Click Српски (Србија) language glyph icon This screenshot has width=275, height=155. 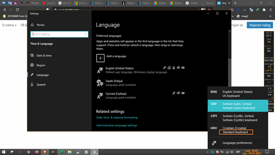[x=100, y=96]
